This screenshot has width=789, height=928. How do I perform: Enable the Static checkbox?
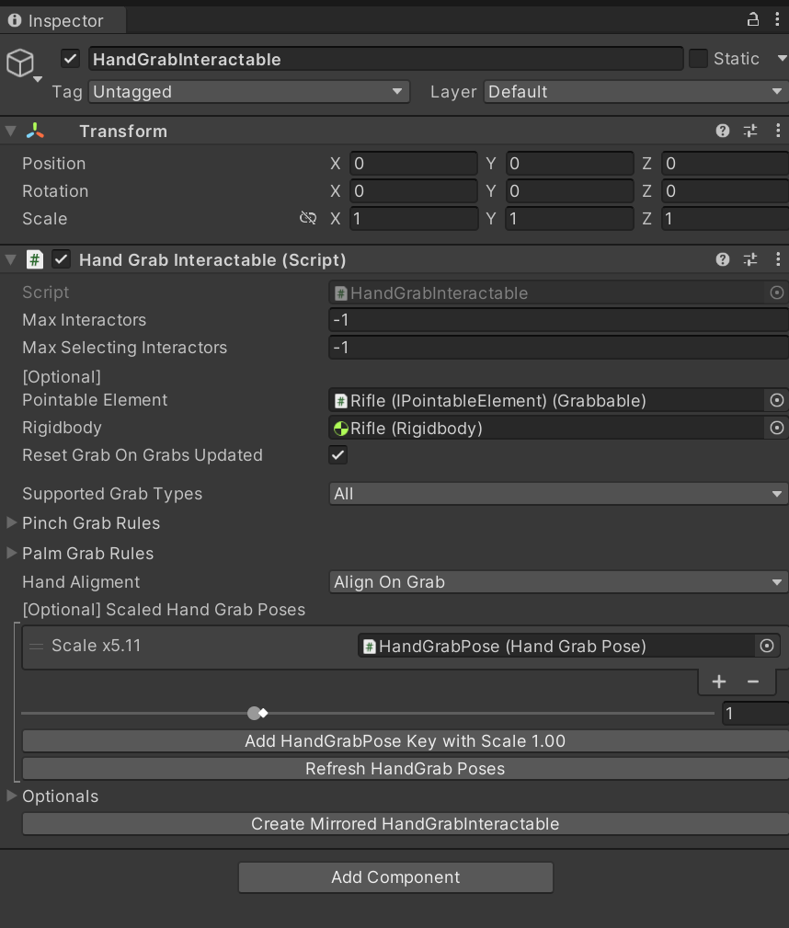coord(699,59)
